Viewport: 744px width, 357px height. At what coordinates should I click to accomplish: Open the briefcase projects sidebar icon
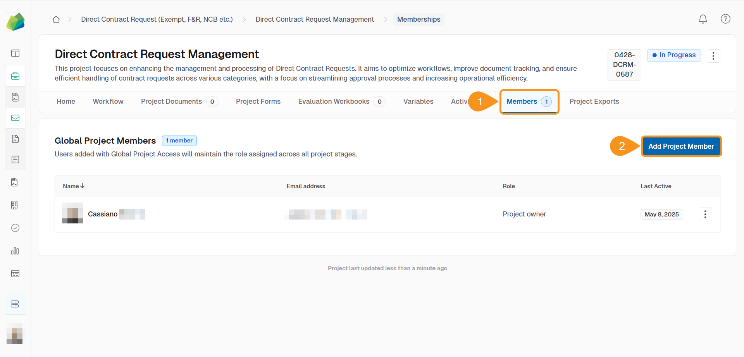pyautogui.click(x=15, y=76)
